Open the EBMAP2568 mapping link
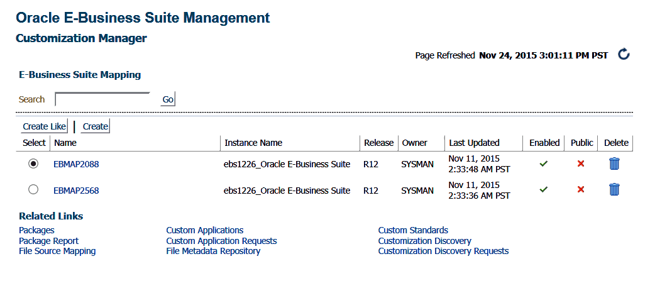Viewport: 650px width, 288px height. tap(76, 190)
